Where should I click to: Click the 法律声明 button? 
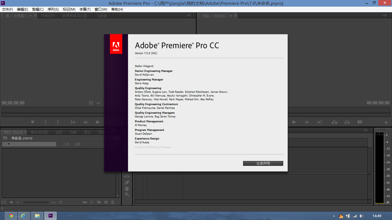263,163
